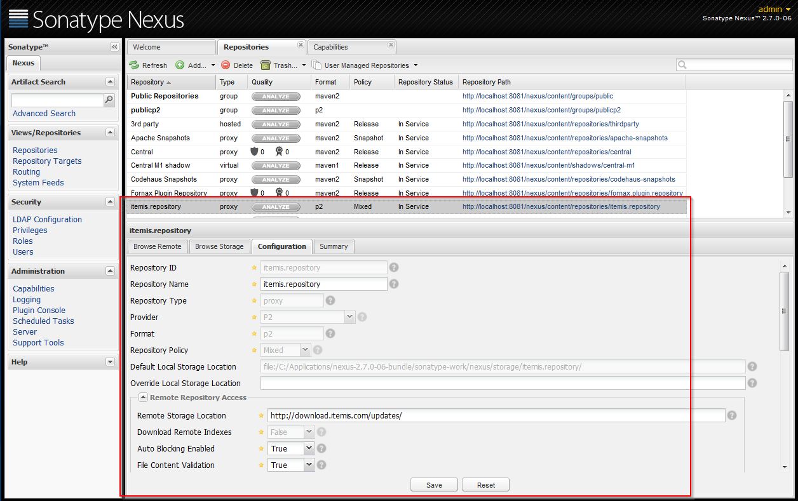Collapse the Remote Repository Access section
798x501 pixels.
[143, 397]
